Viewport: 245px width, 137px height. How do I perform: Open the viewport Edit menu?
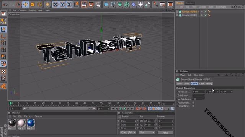(14, 10)
